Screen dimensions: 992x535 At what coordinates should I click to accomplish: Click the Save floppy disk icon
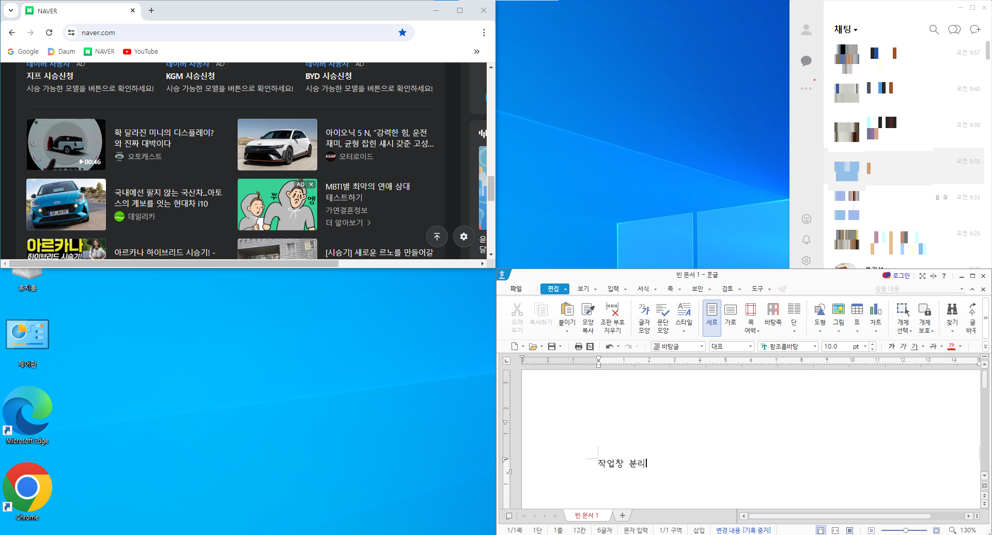(552, 347)
